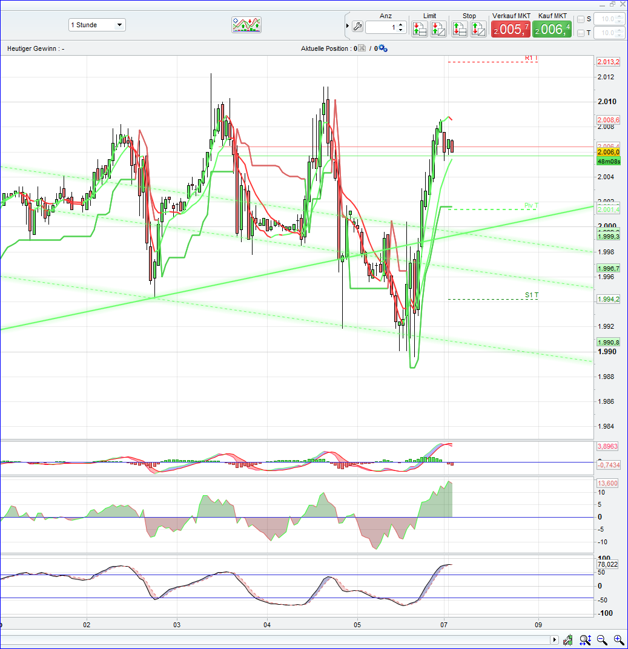This screenshot has width=628, height=649.
Task: Open position settings gear beside Aktuelle Position
Action: [x=382, y=48]
